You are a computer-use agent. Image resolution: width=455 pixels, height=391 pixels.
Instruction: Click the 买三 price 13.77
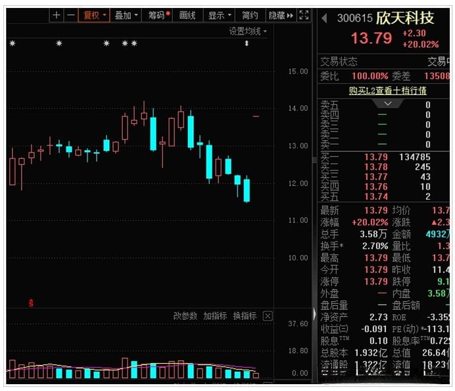[376, 177]
